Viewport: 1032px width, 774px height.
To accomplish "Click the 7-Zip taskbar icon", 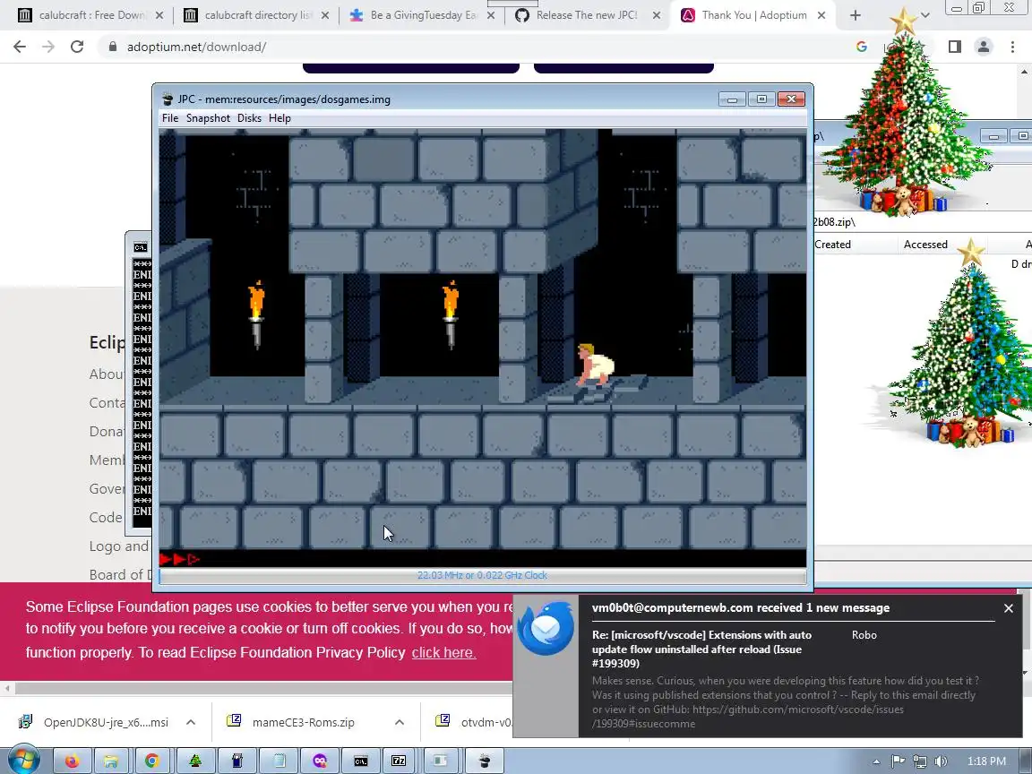I will click(399, 761).
